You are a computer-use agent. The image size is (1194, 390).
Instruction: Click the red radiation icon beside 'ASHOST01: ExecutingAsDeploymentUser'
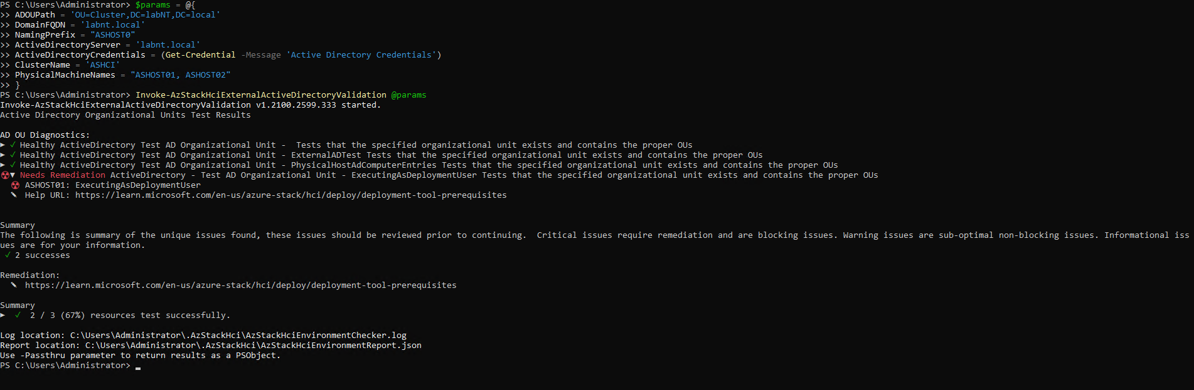click(15, 185)
